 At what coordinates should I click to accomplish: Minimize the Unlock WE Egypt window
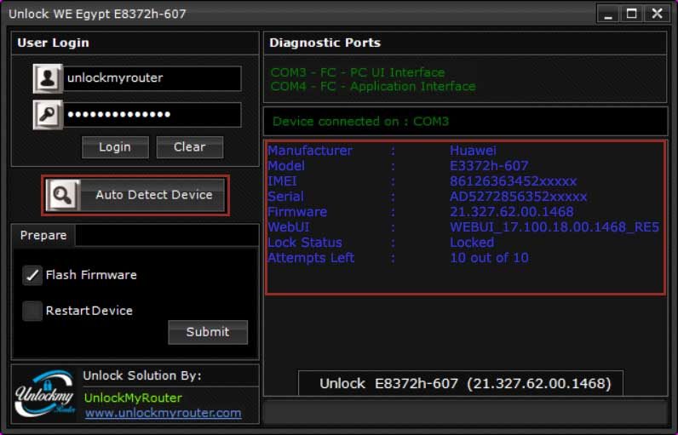pos(609,14)
